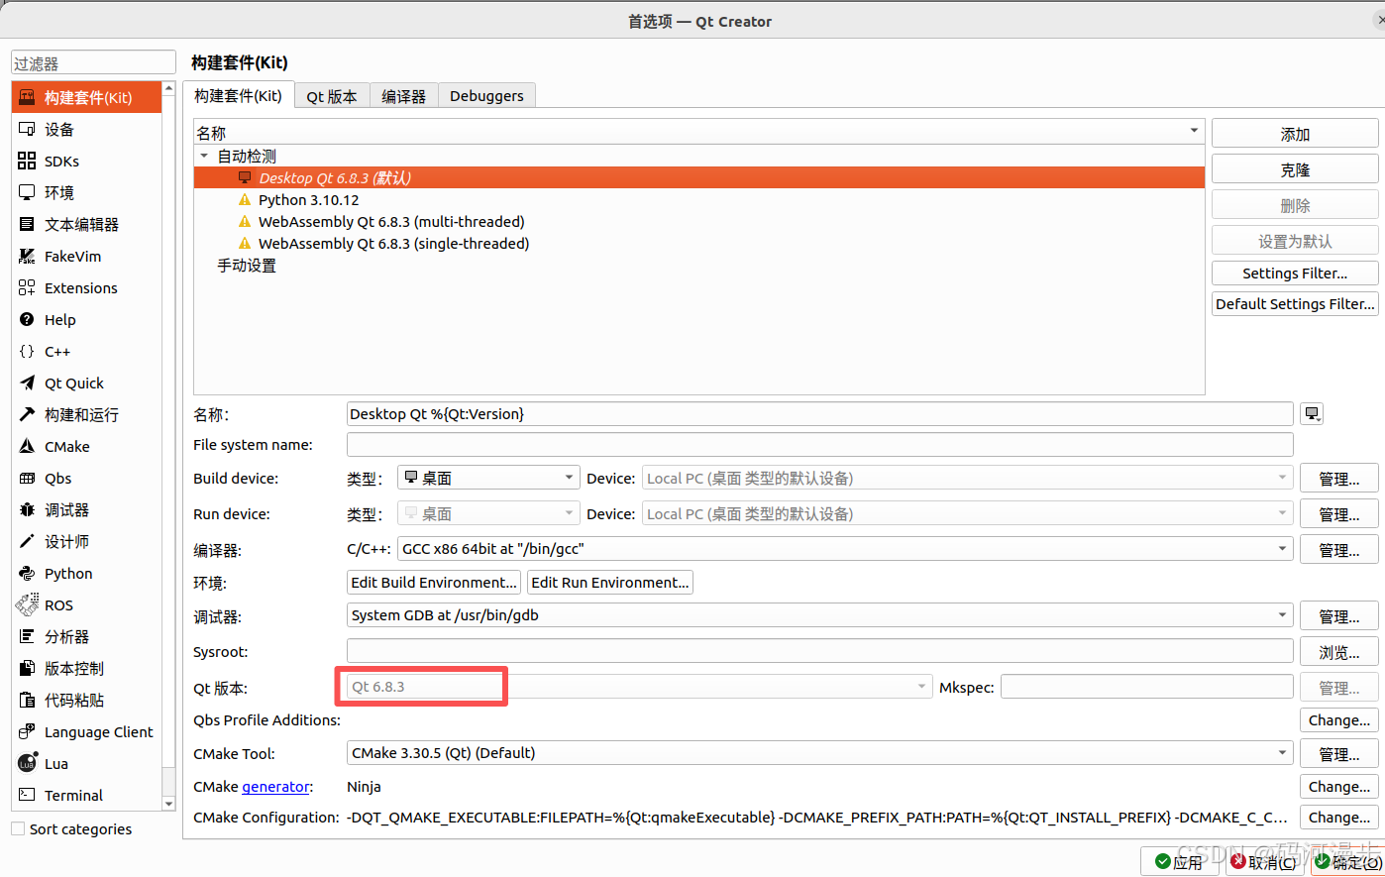Viewport: 1385px width, 877px height.
Task: Follow the CMake generator link
Action: pyautogui.click(x=275, y=787)
